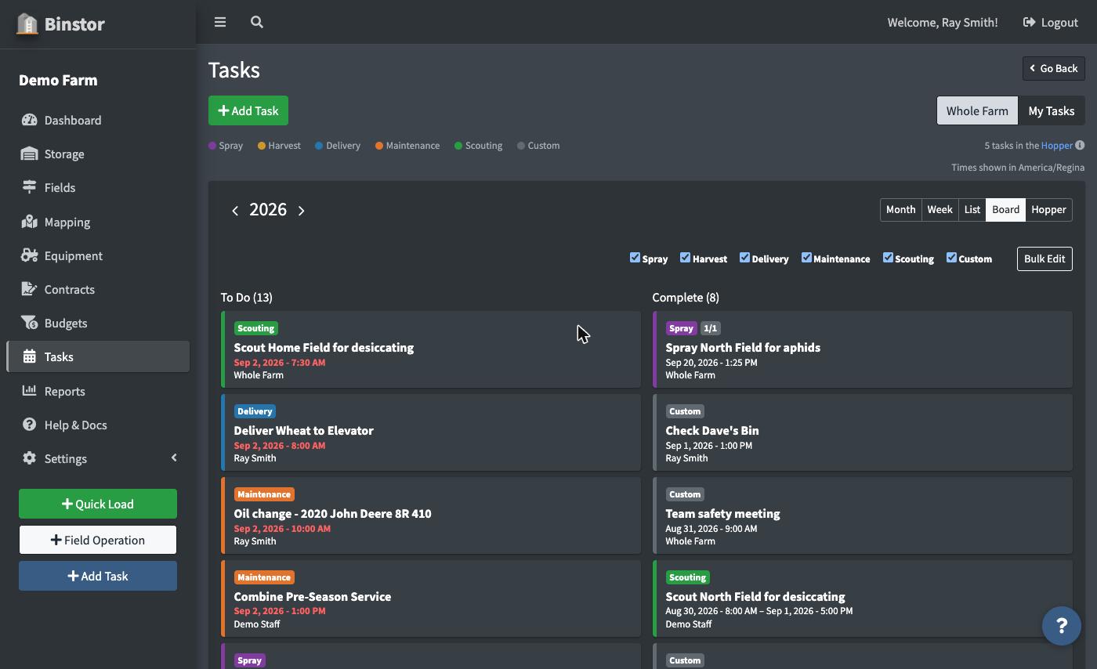Uncheck the Custom filter checkbox
The image size is (1097, 669).
point(951,257)
